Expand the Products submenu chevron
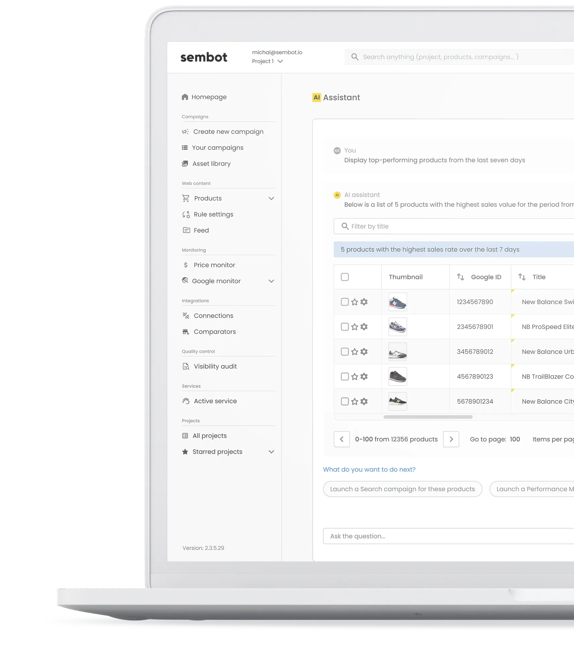This screenshot has height=668, width=574. [x=271, y=198]
